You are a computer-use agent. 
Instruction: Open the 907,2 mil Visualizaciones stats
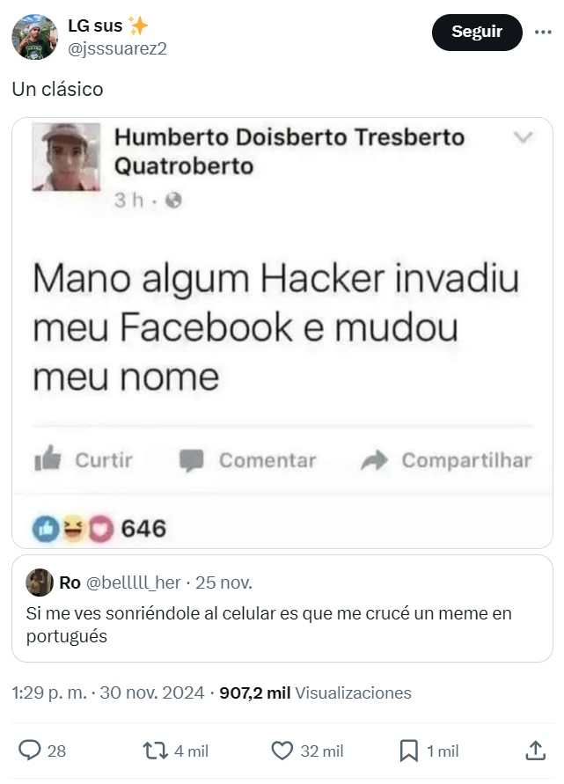(316, 693)
